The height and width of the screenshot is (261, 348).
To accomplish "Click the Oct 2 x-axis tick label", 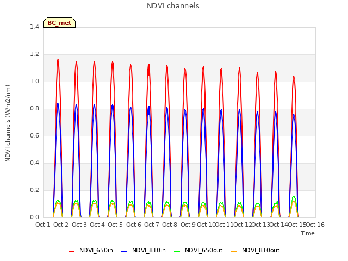I will pos(61,225).
